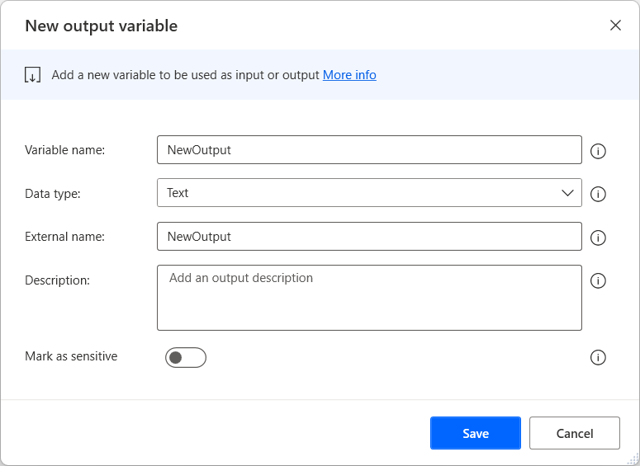Click into the External name field
This screenshot has height=466, width=640.
coord(369,237)
